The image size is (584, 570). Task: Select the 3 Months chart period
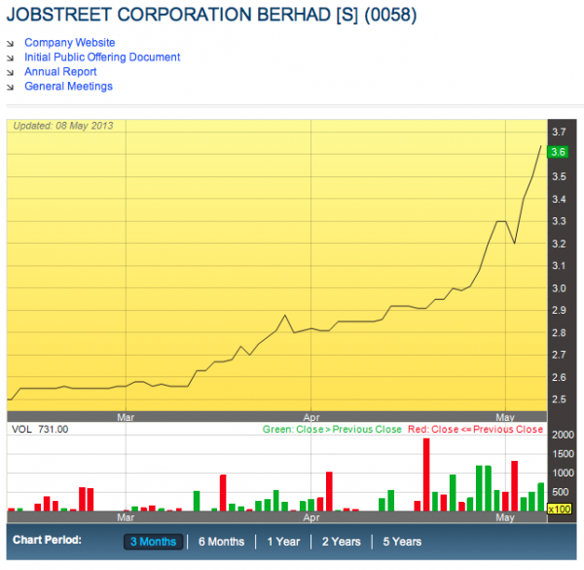click(153, 542)
